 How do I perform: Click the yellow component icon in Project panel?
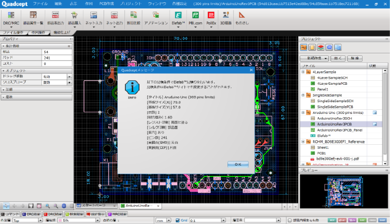tap(312, 47)
